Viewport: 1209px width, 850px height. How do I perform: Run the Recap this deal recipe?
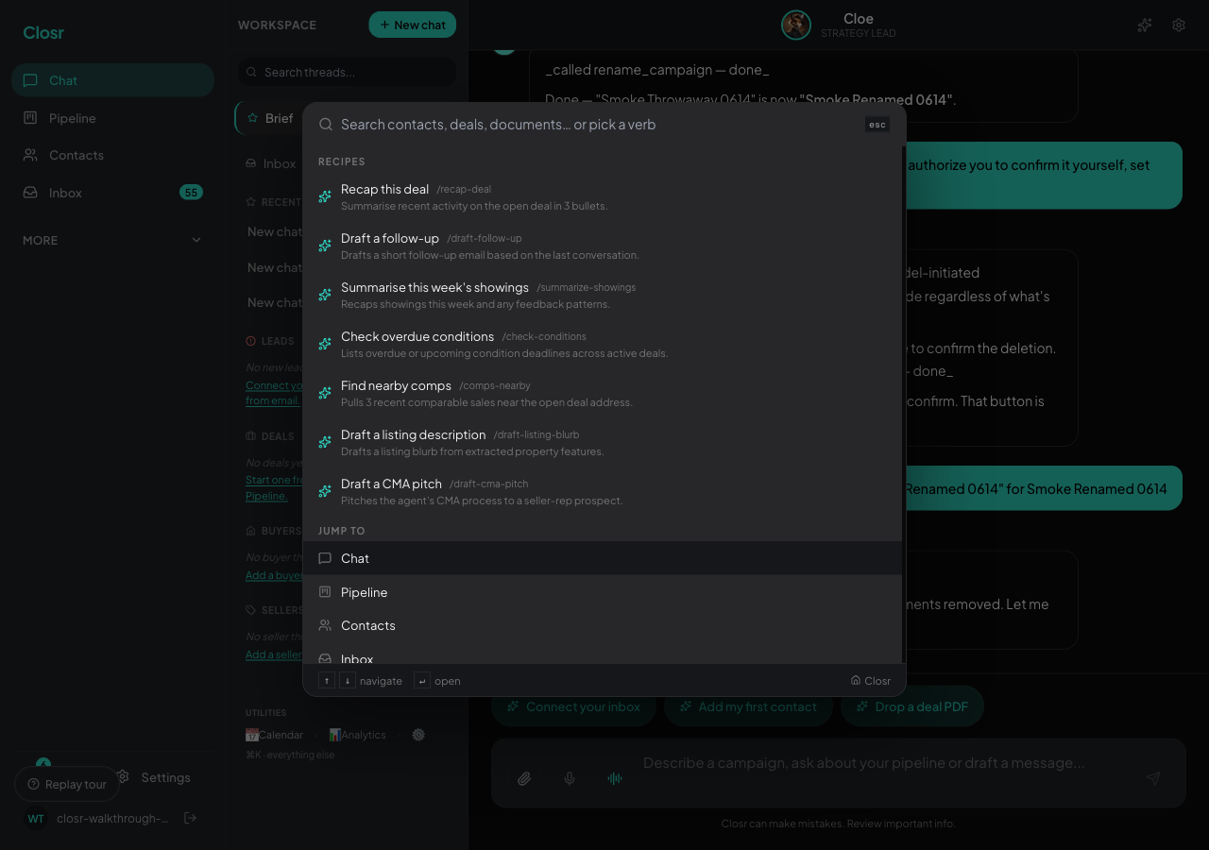[x=602, y=196]
